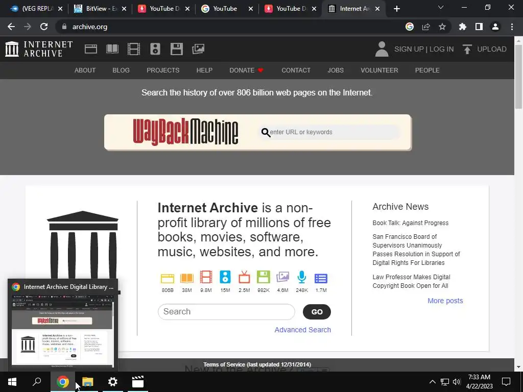Viewport: 523px width, 392px height.
Task: Focus the Wayback Machine URL field
Action: click(330, 132)
